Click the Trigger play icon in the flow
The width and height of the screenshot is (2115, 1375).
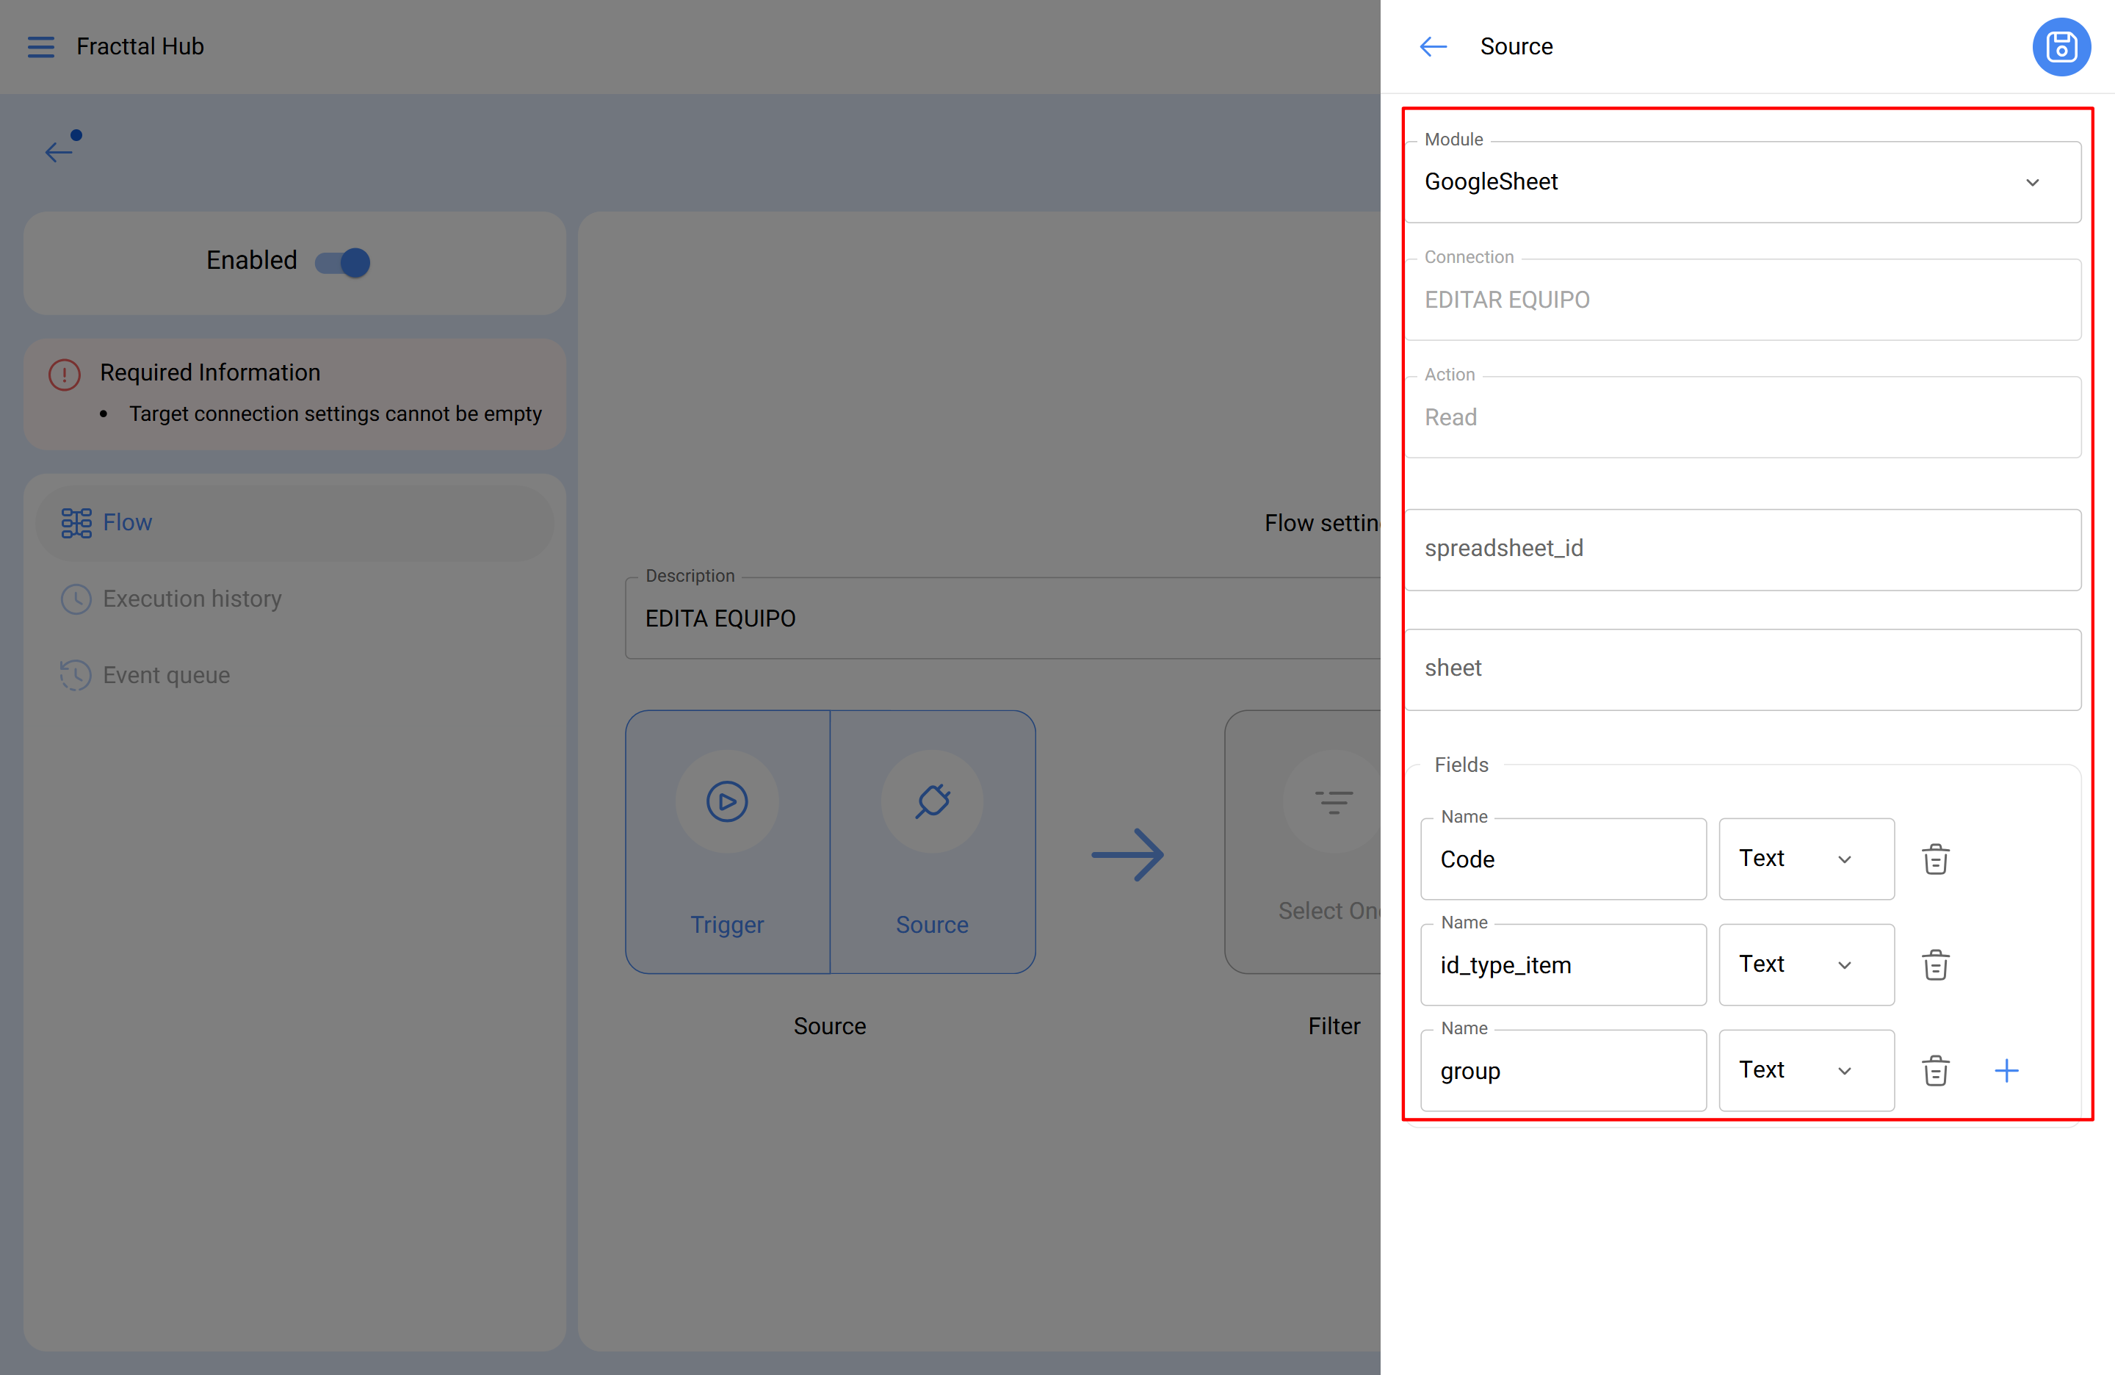(727, 801)
